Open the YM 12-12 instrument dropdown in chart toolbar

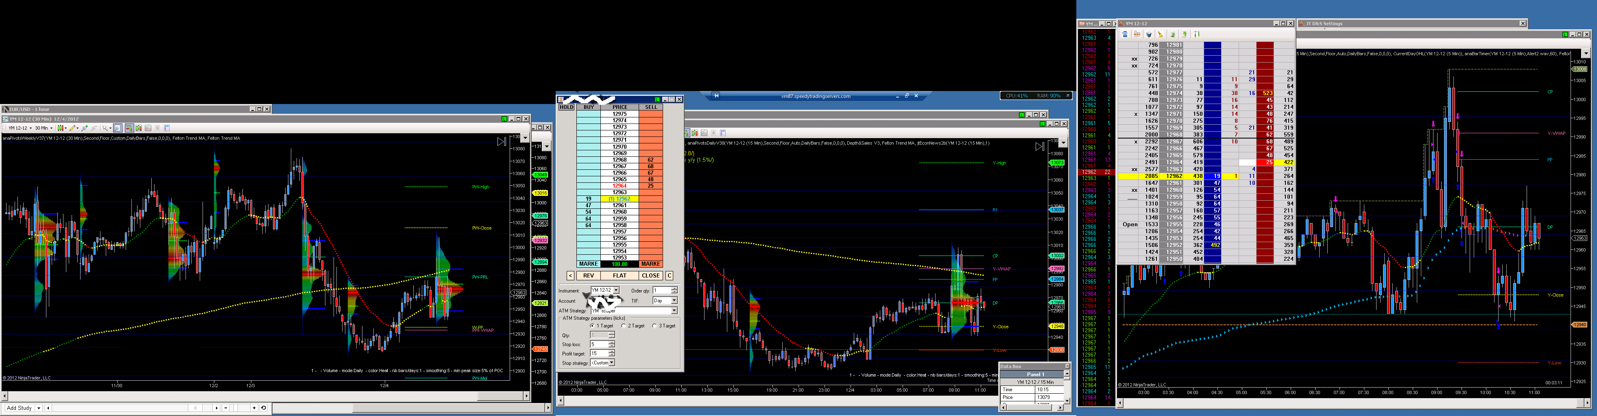tap(20, 128)
